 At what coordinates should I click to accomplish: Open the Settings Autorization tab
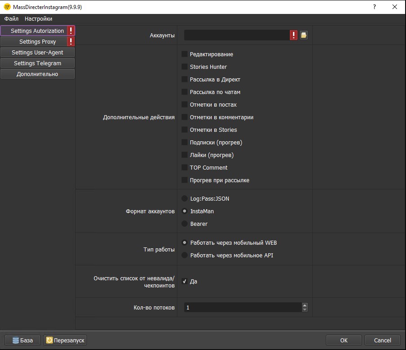pos(37,31)
